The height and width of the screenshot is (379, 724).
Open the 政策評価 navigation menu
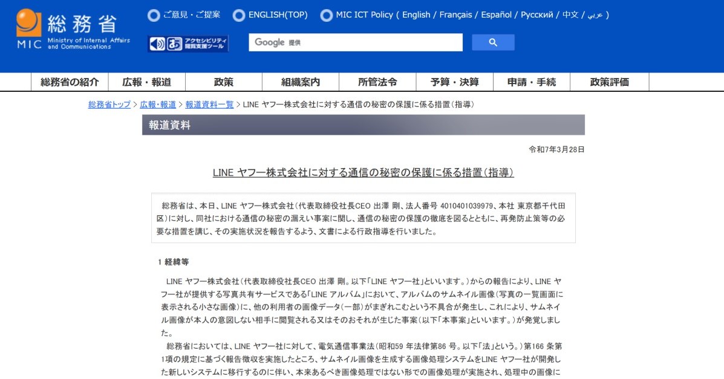pyautogui.click(x=609, y=82)
